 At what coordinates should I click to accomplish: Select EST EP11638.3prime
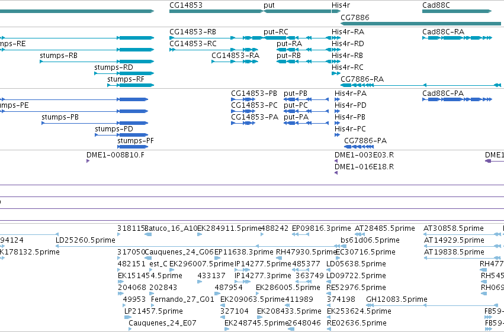(x=217, y=258)
